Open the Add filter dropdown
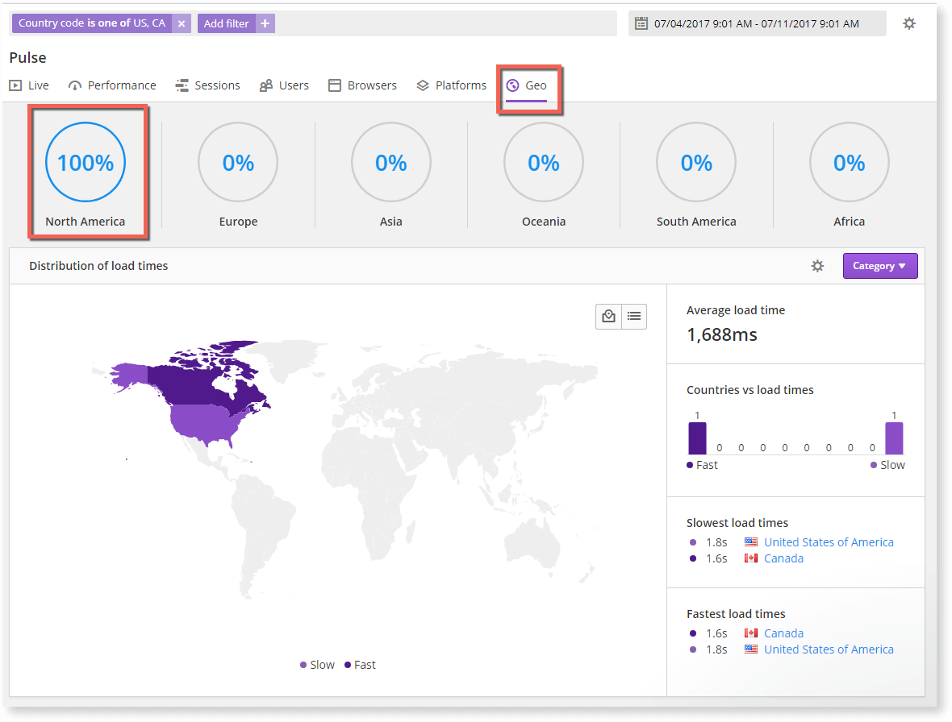This screenshot has height=722, width=952. 236,23
